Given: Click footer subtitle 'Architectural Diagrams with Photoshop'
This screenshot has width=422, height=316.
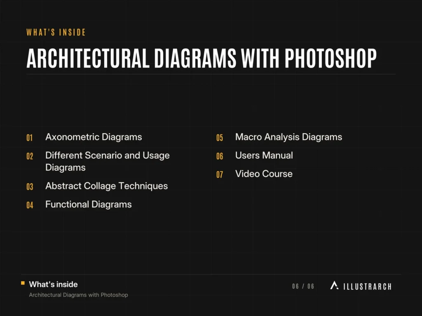Looking at the screenshot, I should (79, 295).
